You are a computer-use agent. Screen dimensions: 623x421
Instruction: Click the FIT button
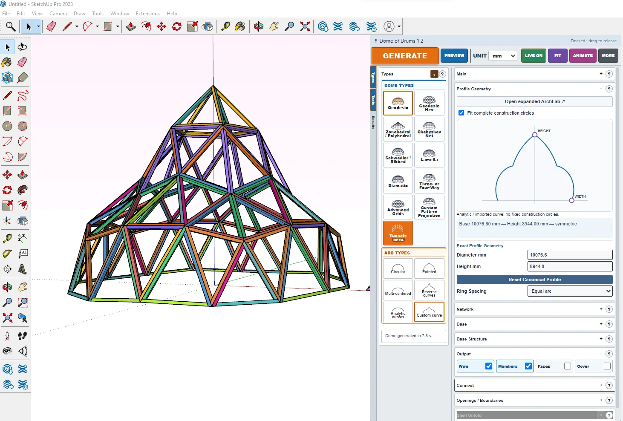coord(558,56)
